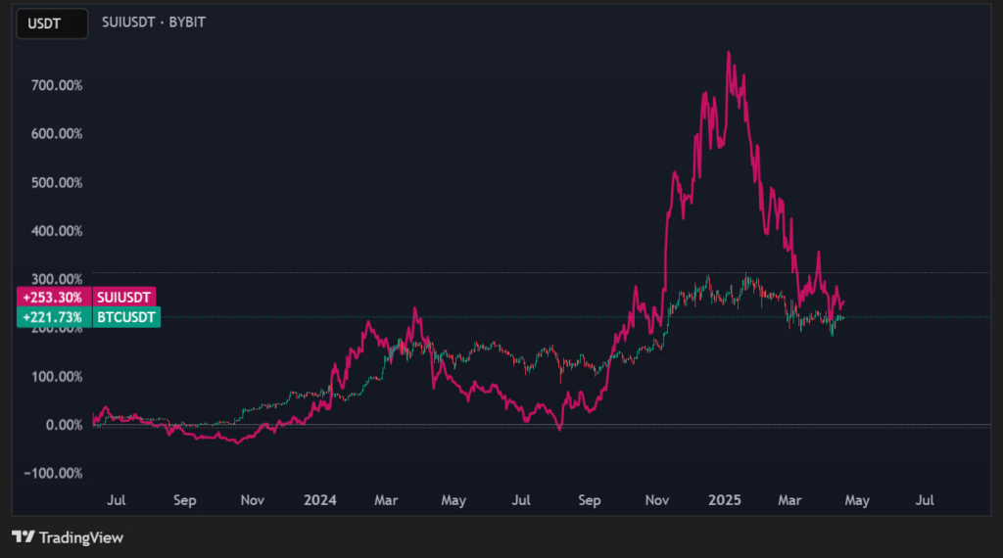Click the 300.00% y-axis label
This screenshot has width=1003, height=558.
click(56, 279)
